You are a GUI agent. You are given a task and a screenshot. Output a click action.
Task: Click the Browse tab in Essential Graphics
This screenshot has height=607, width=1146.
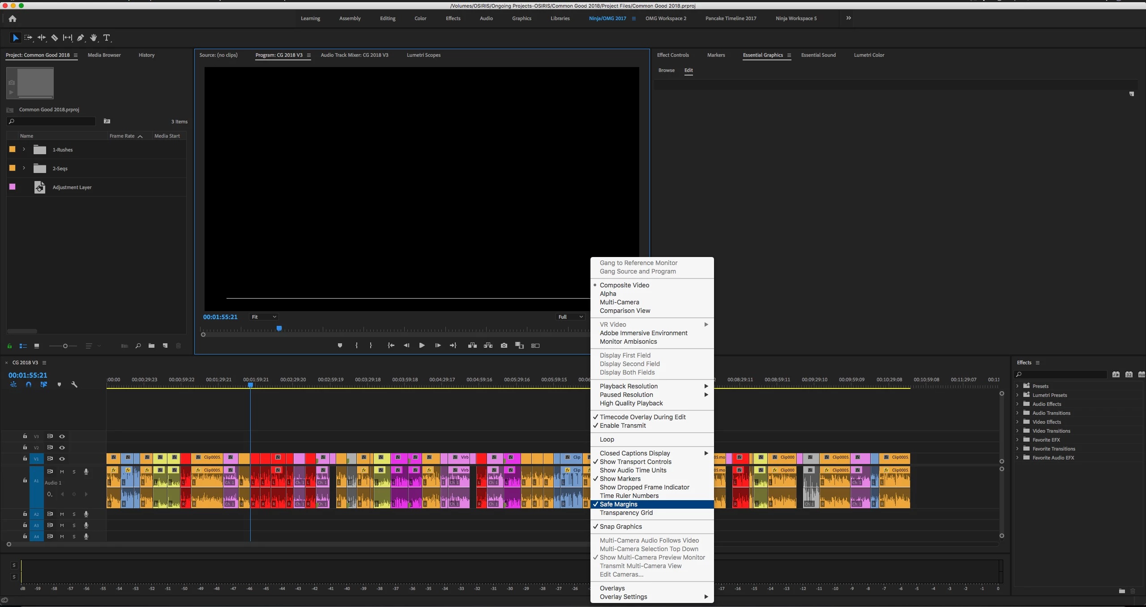[666, 70]
